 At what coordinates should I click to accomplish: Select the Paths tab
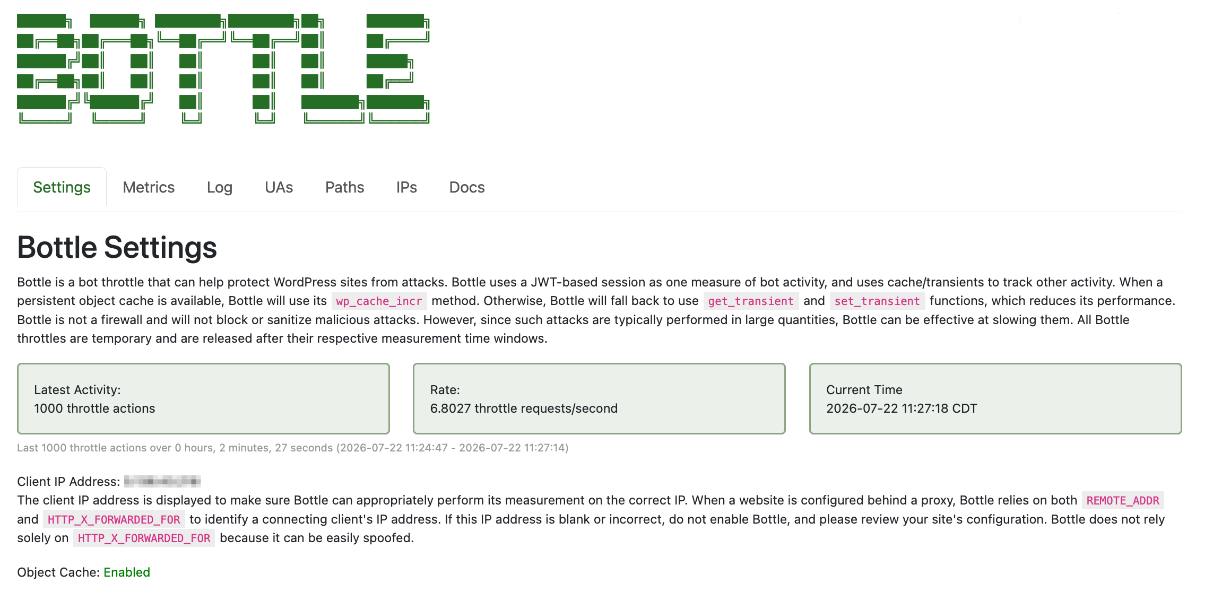345,187
